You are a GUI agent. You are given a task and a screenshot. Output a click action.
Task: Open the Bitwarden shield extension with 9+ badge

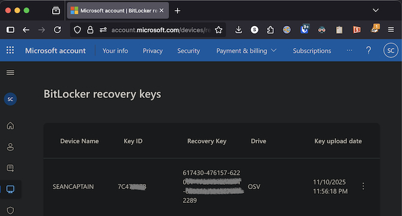point(305,29)
